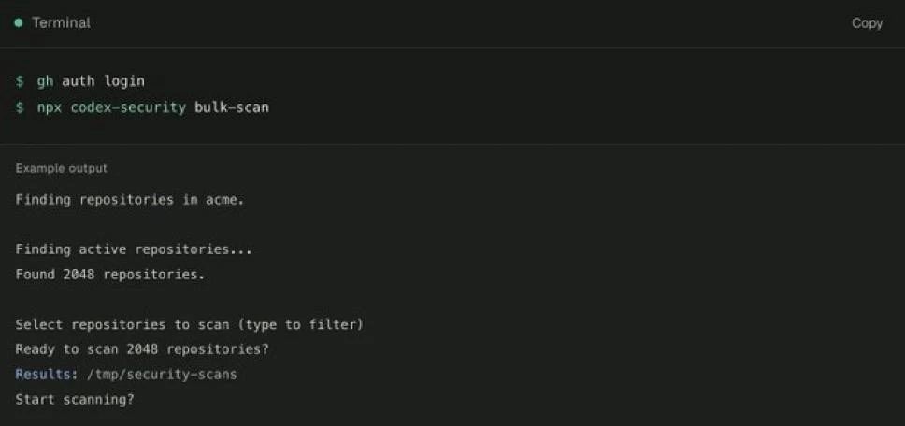Select the /tmp/security-scans path

[x=162, y=375]
